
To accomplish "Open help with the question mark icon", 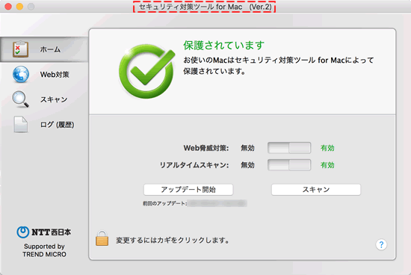I will pos(381,244).
